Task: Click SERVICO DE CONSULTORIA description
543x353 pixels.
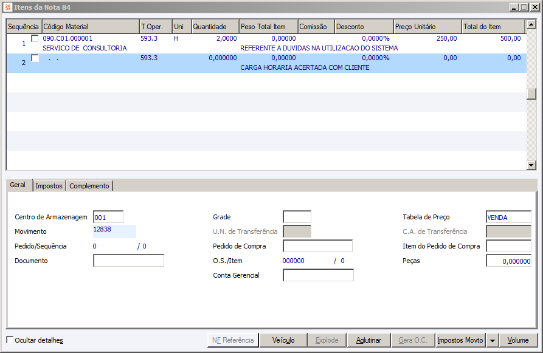Action: tap(85, 48)
